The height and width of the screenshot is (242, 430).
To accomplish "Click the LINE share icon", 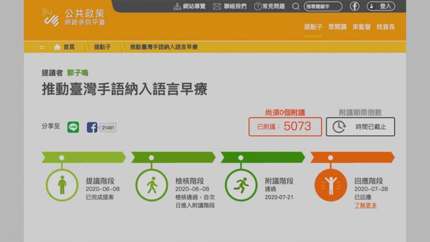I will pyautogui.click(x=73, y=127).
